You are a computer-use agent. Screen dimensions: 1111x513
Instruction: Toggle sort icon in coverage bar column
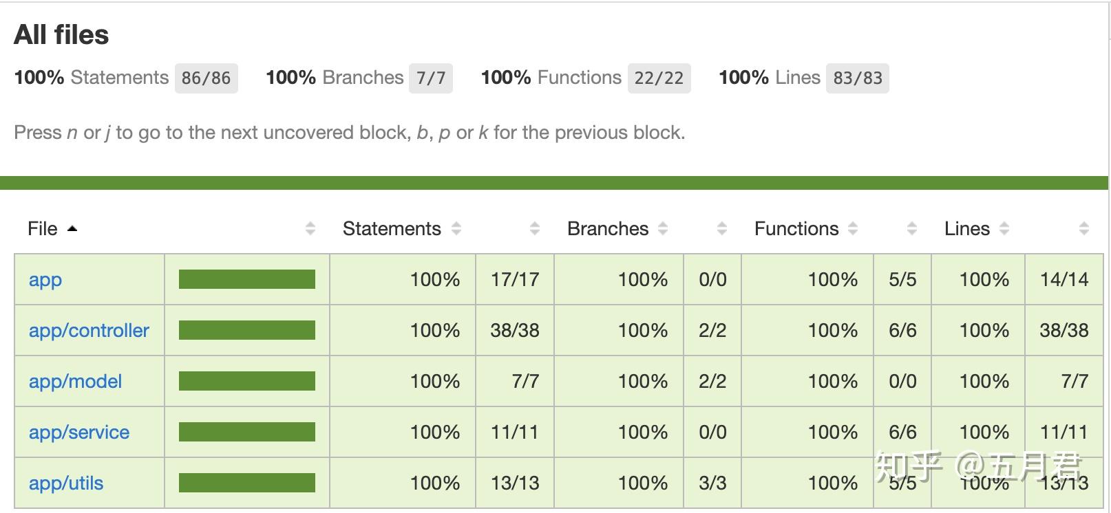[x=310, y=229]
